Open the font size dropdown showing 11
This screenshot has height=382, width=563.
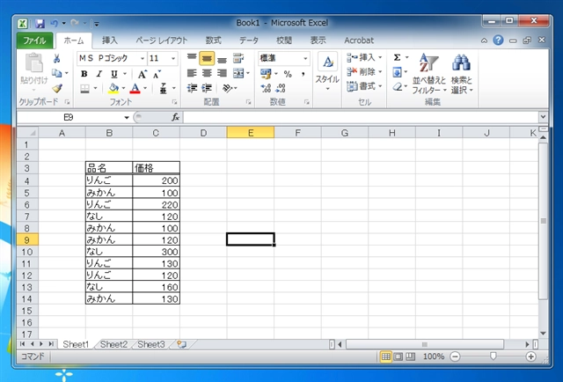(x=173, y=58)
